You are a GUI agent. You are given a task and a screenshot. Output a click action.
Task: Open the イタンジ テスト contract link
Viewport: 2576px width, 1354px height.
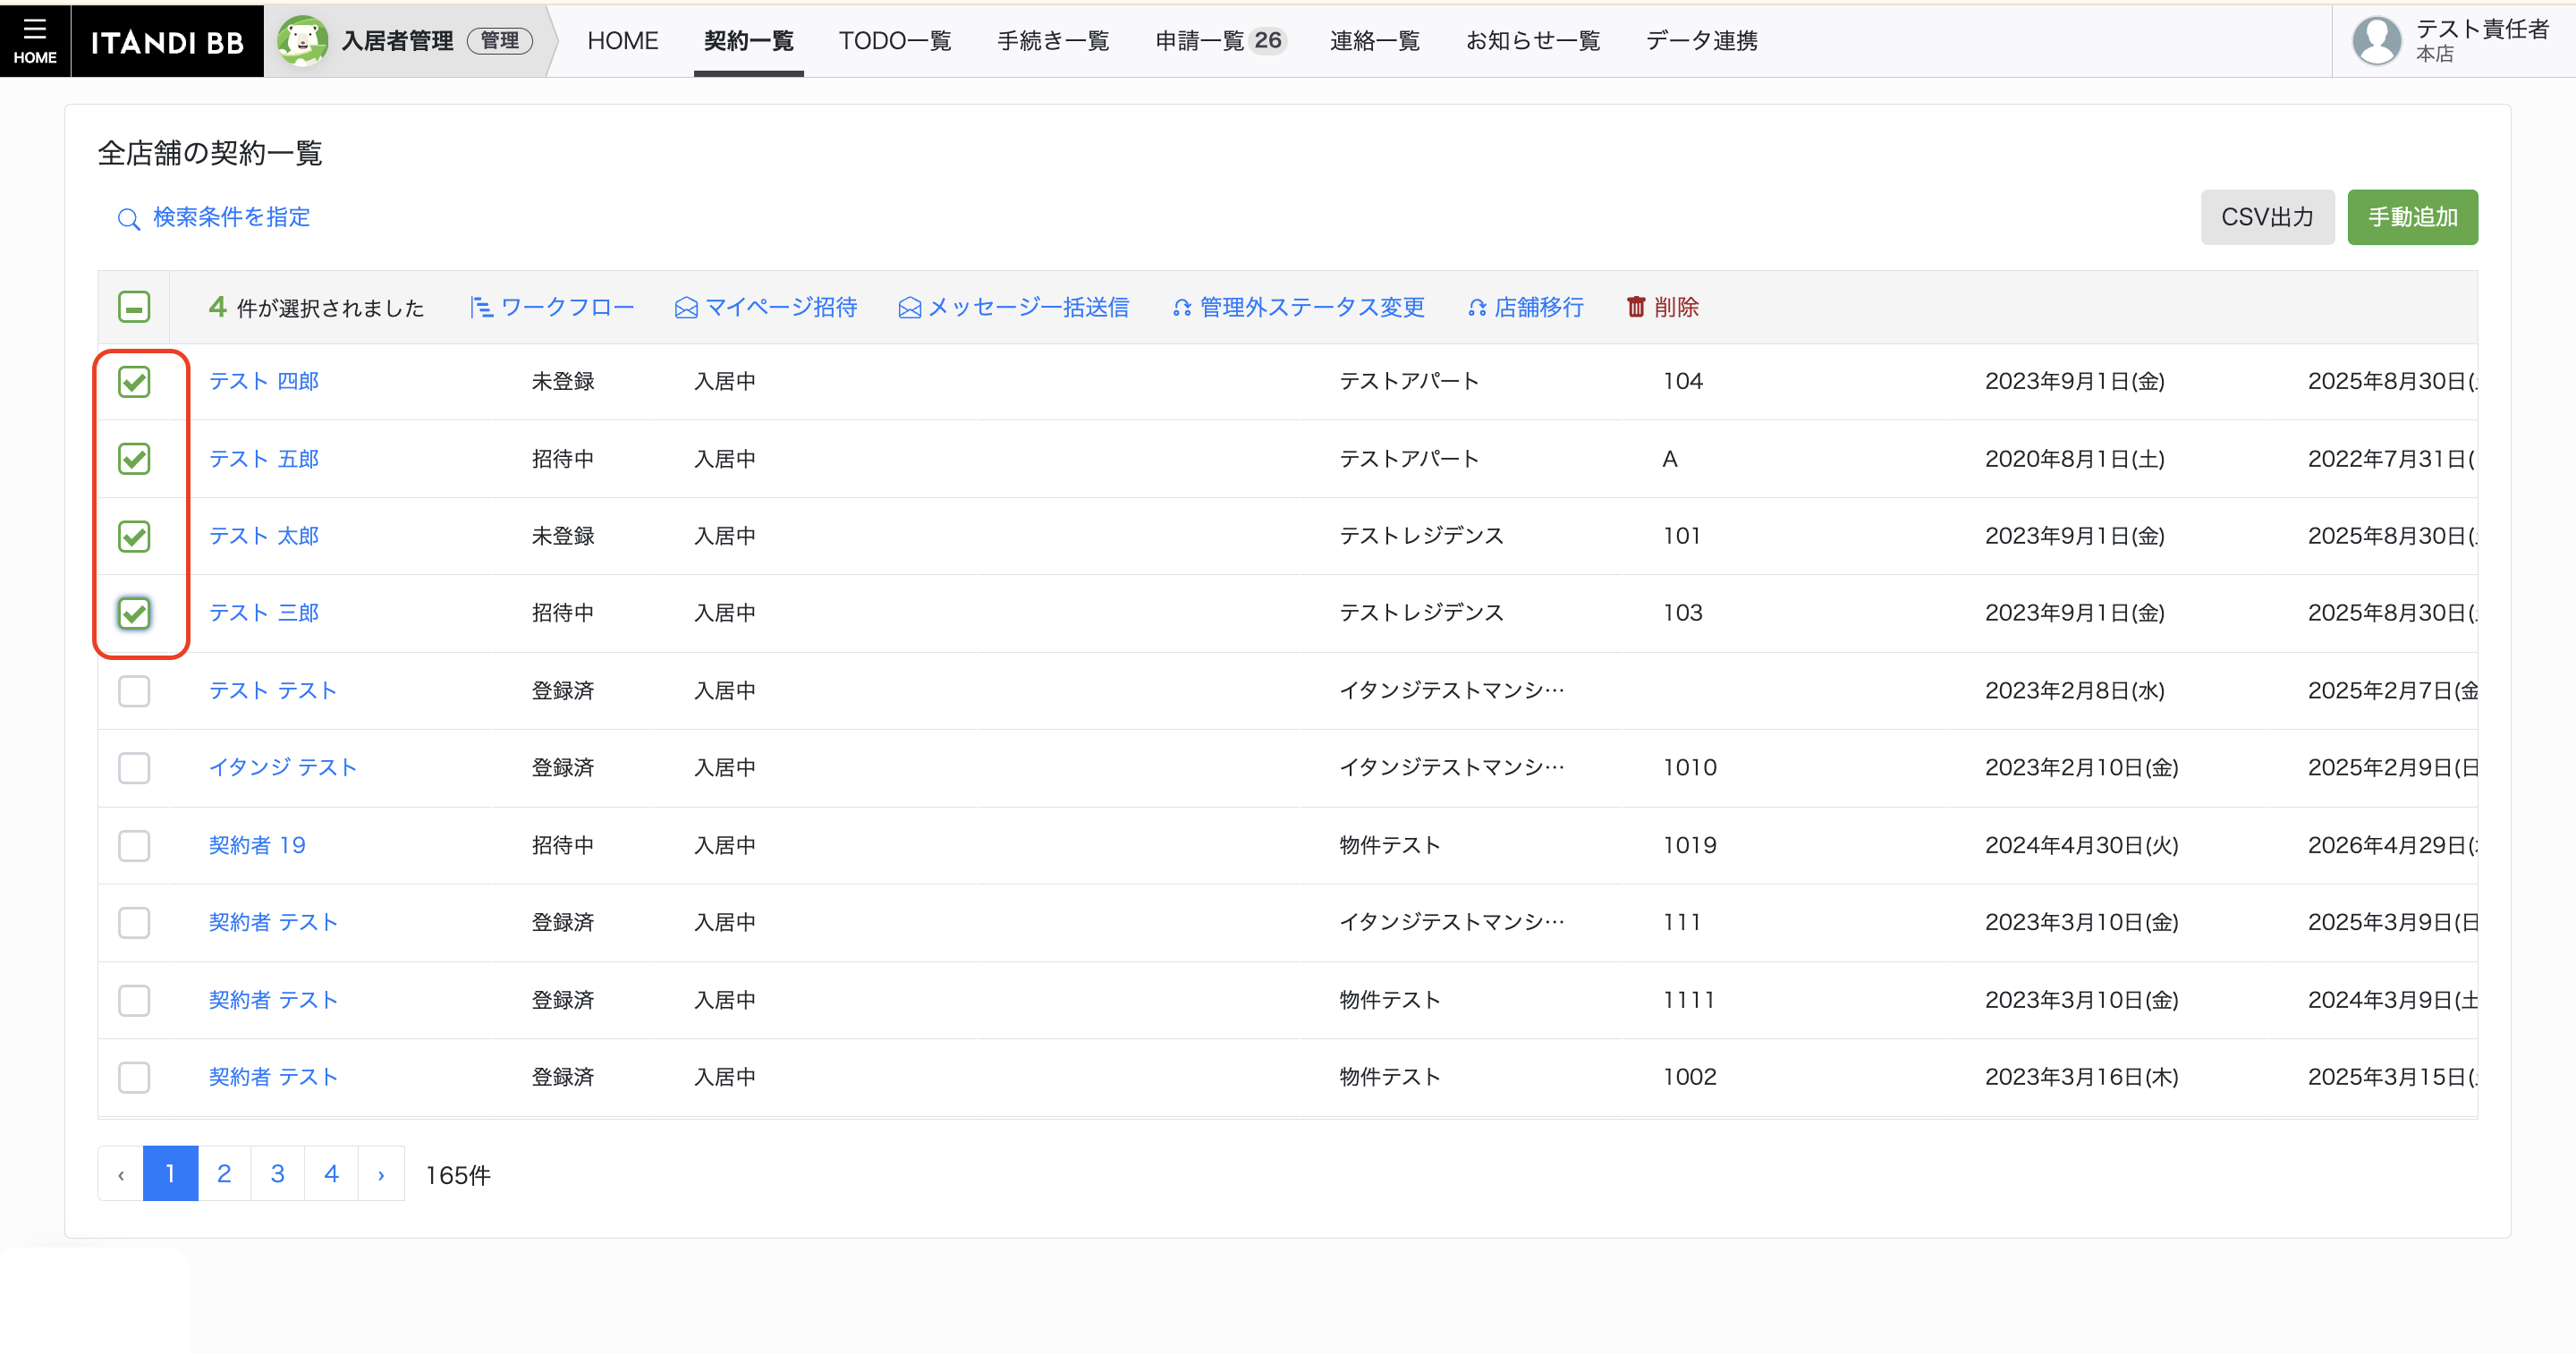pyautogui.click(x=282, y=768)
